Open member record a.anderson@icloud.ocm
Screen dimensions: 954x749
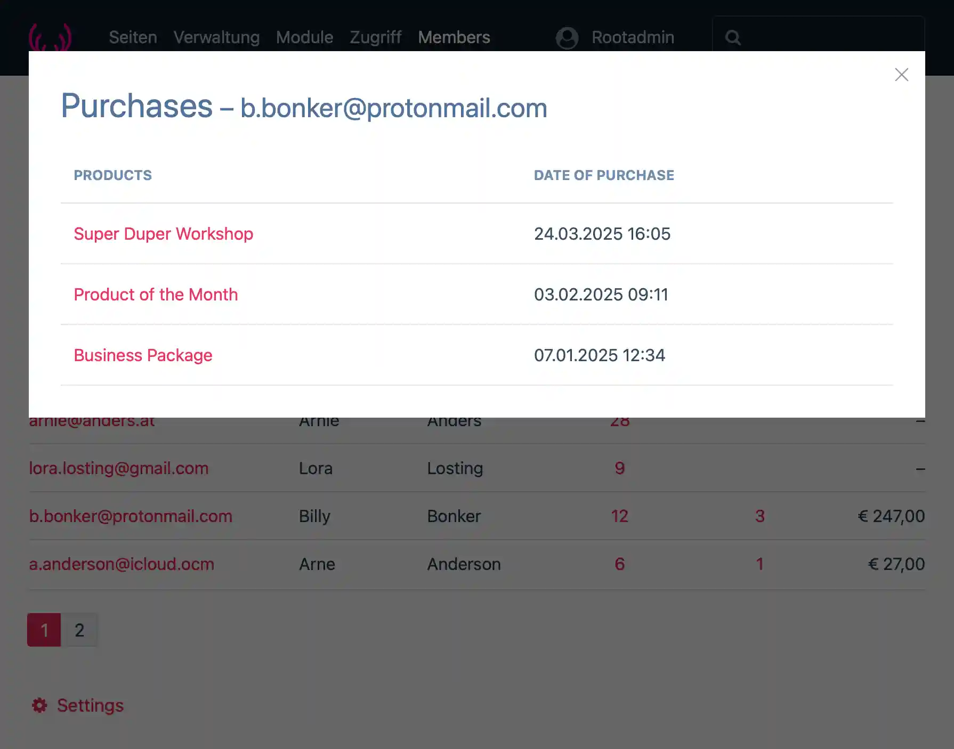[x=122, y=564]
